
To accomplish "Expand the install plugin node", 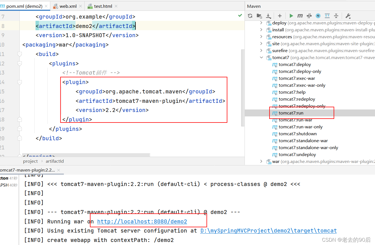I will pyautogui.click(x=261, y=30).
